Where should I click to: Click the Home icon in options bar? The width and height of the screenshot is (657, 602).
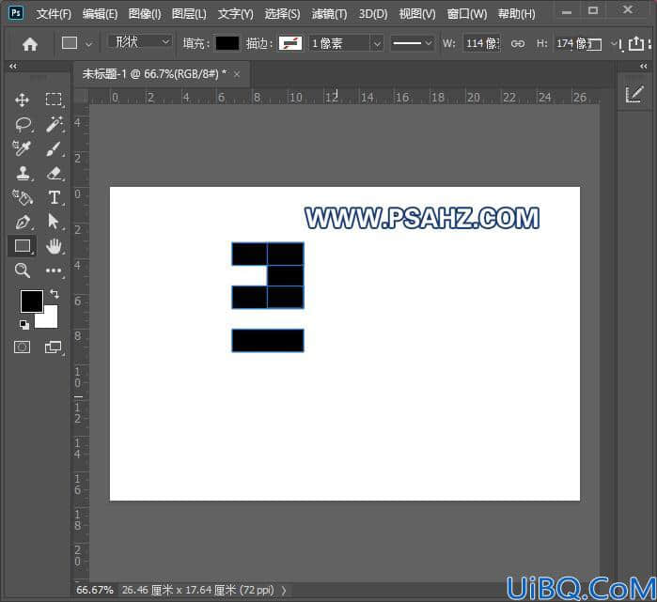click(30, 43)
